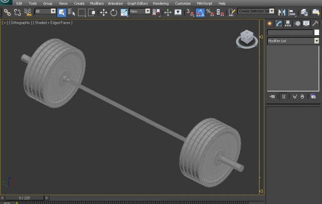
Task: Click Remove Modifier from the Stack
Action: [302, 96]
